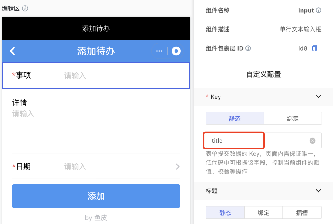Open the three-dots more menu
This screenshot has height=224, width=333.
[x=159, y=51]
